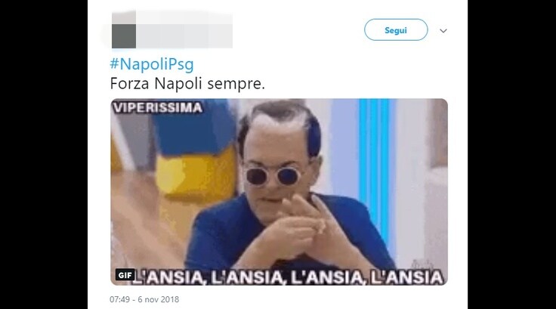
Task: Click the GIF badge on the media
Action: pyautogui.click(x=125, y=275)
